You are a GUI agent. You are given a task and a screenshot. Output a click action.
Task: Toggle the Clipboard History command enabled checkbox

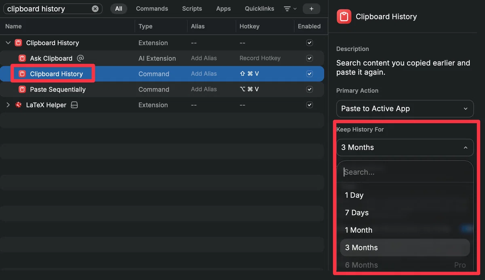tap(310, 74)
